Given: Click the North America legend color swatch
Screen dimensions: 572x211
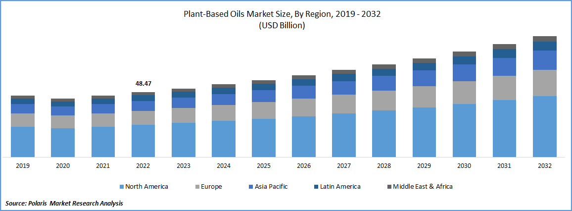Looking at the screenshot, I should [x=122, y=187].
